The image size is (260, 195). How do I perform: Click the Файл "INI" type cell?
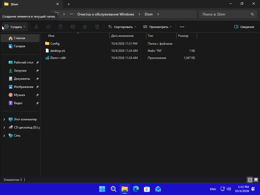[x=155, y=51]
